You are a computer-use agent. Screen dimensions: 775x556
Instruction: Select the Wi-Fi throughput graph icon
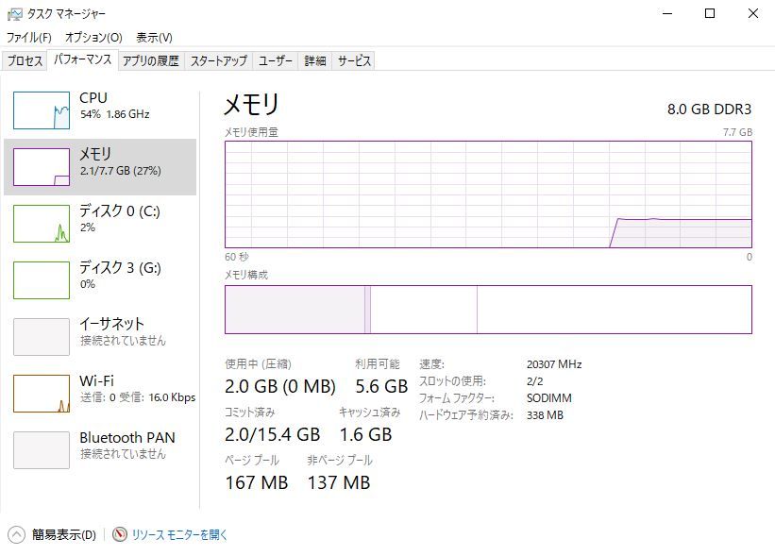tap(42, 394)
